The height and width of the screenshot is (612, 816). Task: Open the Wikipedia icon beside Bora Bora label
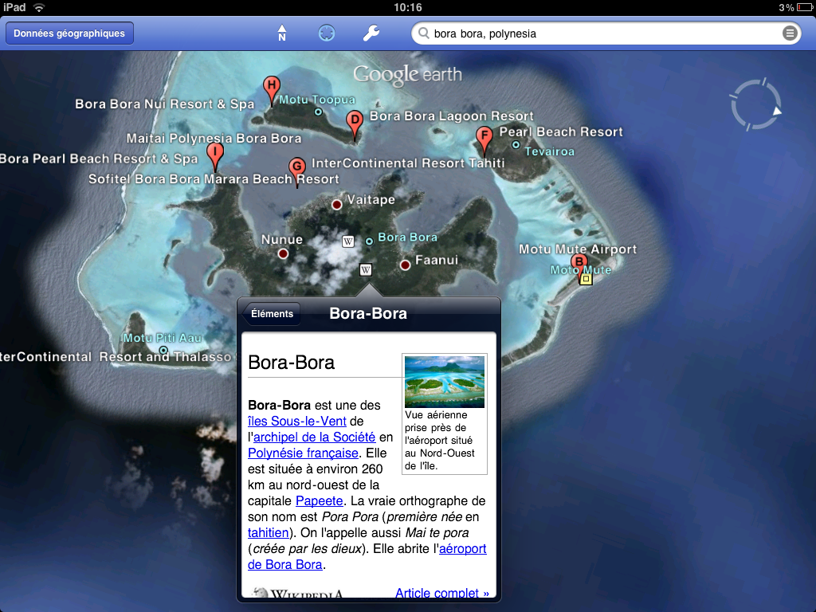(x=348, y=241)
